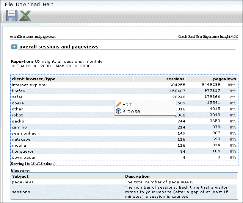Click the glossary pageviews subject entry
Screen dimensions: 243x203
[23, 182]
